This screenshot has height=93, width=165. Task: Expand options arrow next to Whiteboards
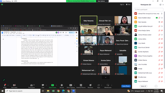(x=112, y=85)
